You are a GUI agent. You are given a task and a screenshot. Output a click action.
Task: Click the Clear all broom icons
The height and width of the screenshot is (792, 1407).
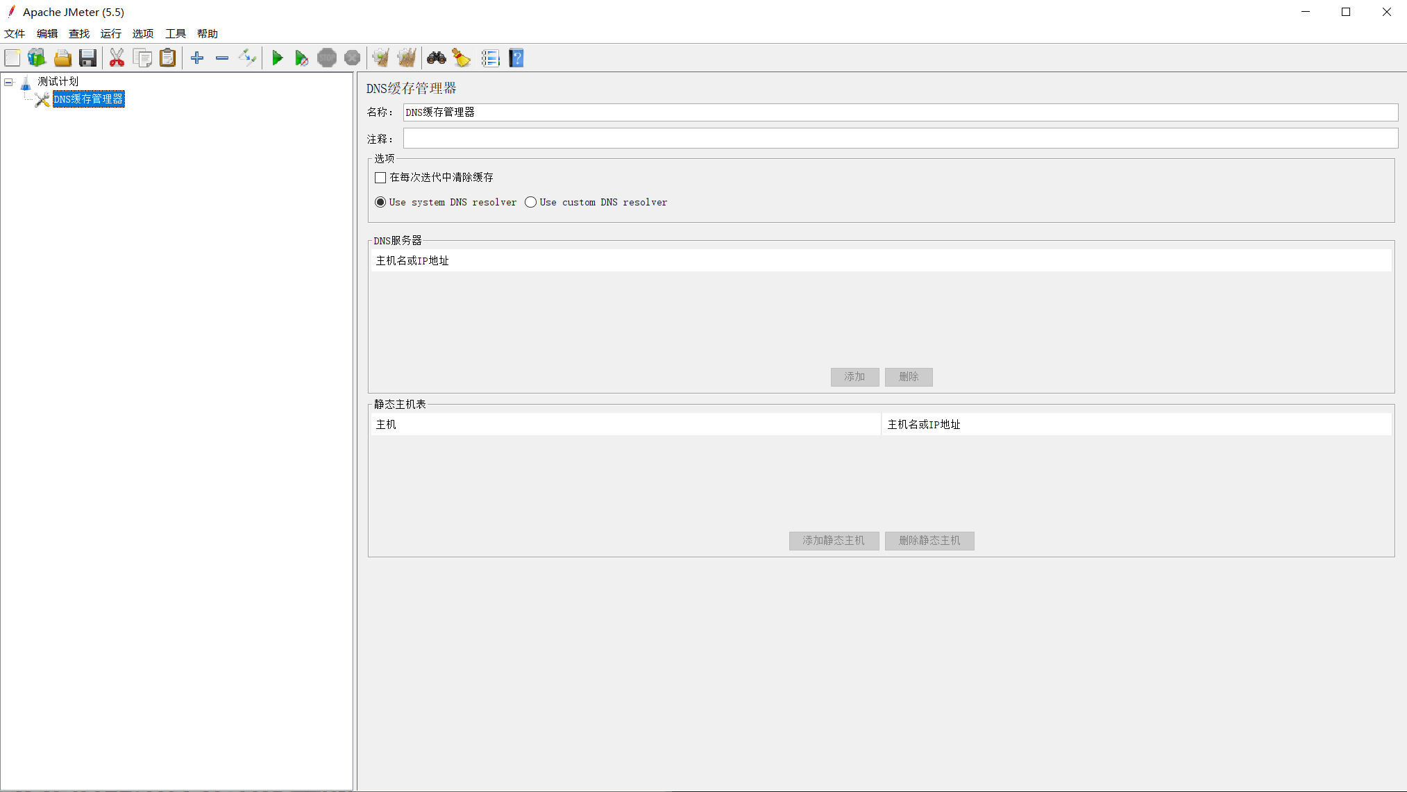pyautogui.click(x=407, y=58)
